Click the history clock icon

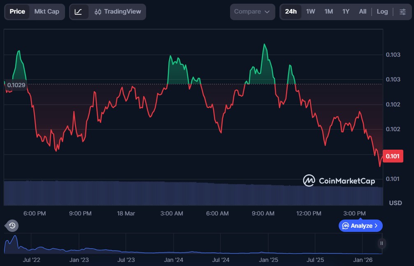[12, 225]
